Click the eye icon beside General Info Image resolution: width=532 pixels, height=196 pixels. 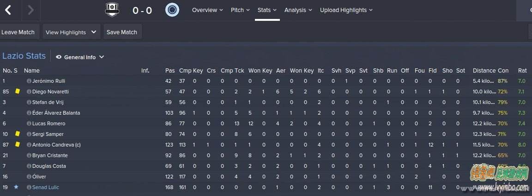(x=59, y=57)
